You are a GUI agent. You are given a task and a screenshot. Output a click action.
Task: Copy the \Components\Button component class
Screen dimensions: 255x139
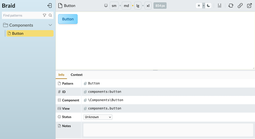[85, 100]
